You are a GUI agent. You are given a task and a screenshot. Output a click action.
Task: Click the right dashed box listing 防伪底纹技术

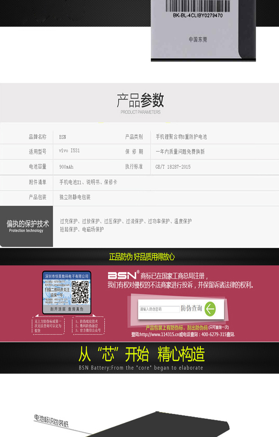click(x=88, y=325)
